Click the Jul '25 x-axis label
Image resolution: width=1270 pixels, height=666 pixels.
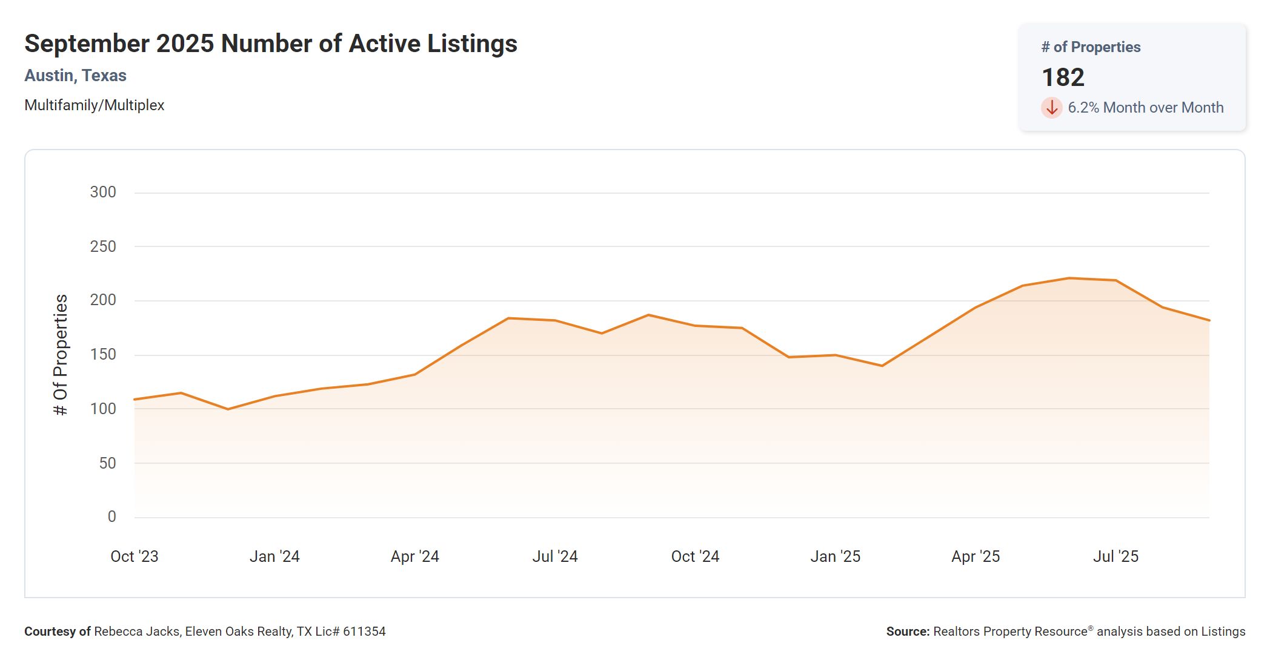point(1115,556)
